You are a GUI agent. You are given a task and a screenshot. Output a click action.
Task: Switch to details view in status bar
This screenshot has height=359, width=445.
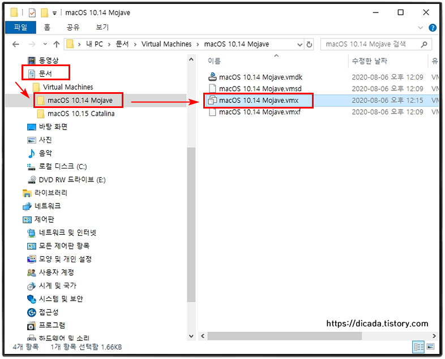[x=418, y=347]
